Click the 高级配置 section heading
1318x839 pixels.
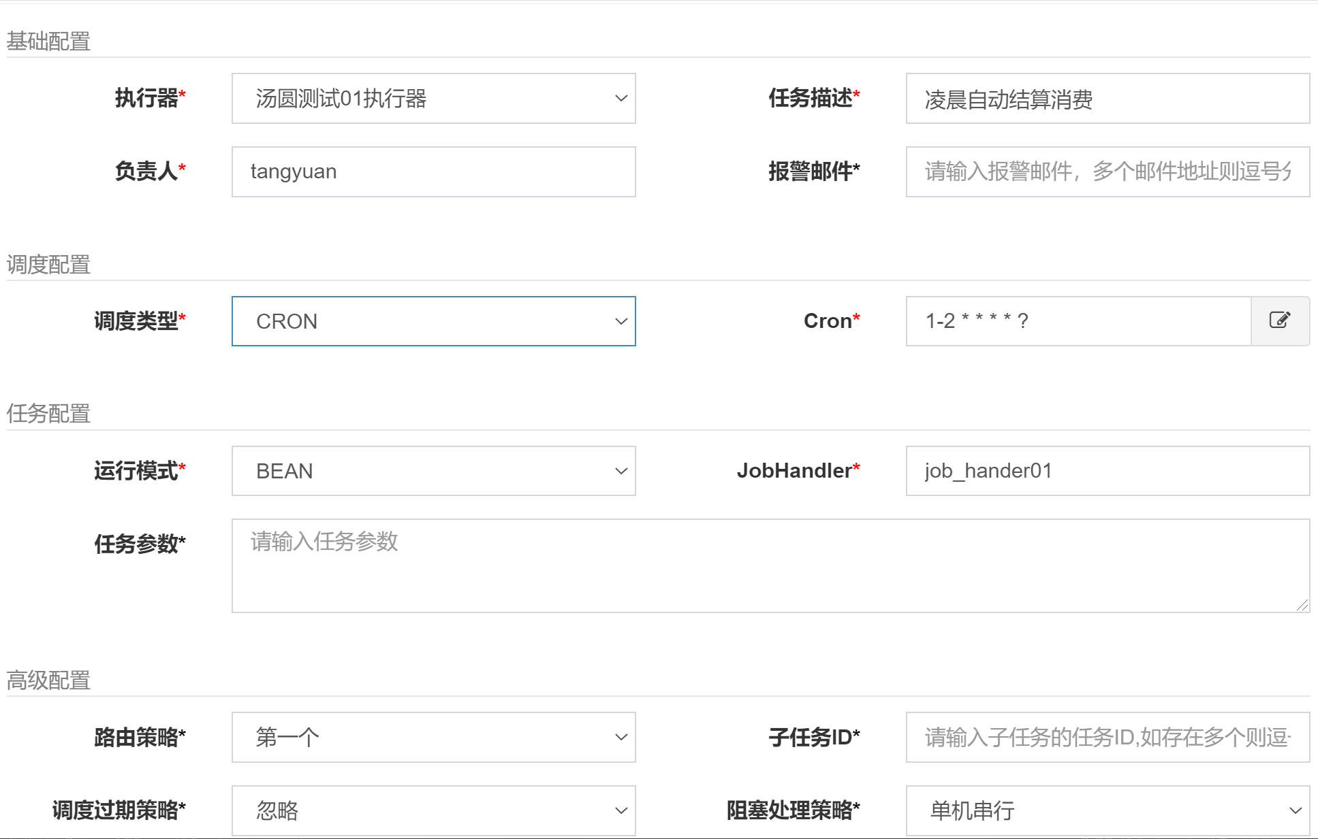coord(48,680)
